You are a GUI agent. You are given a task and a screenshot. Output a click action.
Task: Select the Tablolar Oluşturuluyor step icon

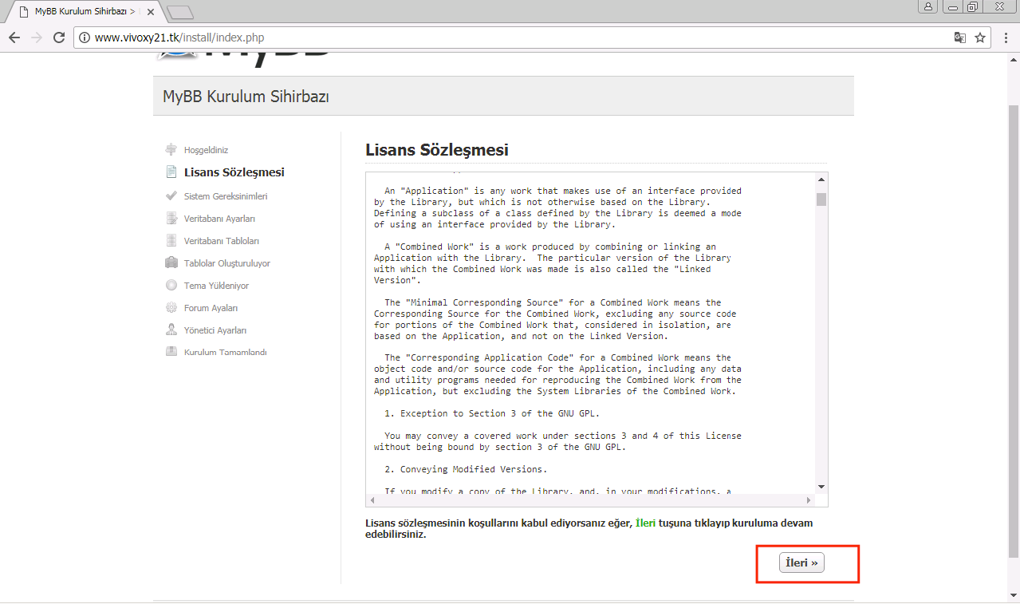click(x=171, y=263)
